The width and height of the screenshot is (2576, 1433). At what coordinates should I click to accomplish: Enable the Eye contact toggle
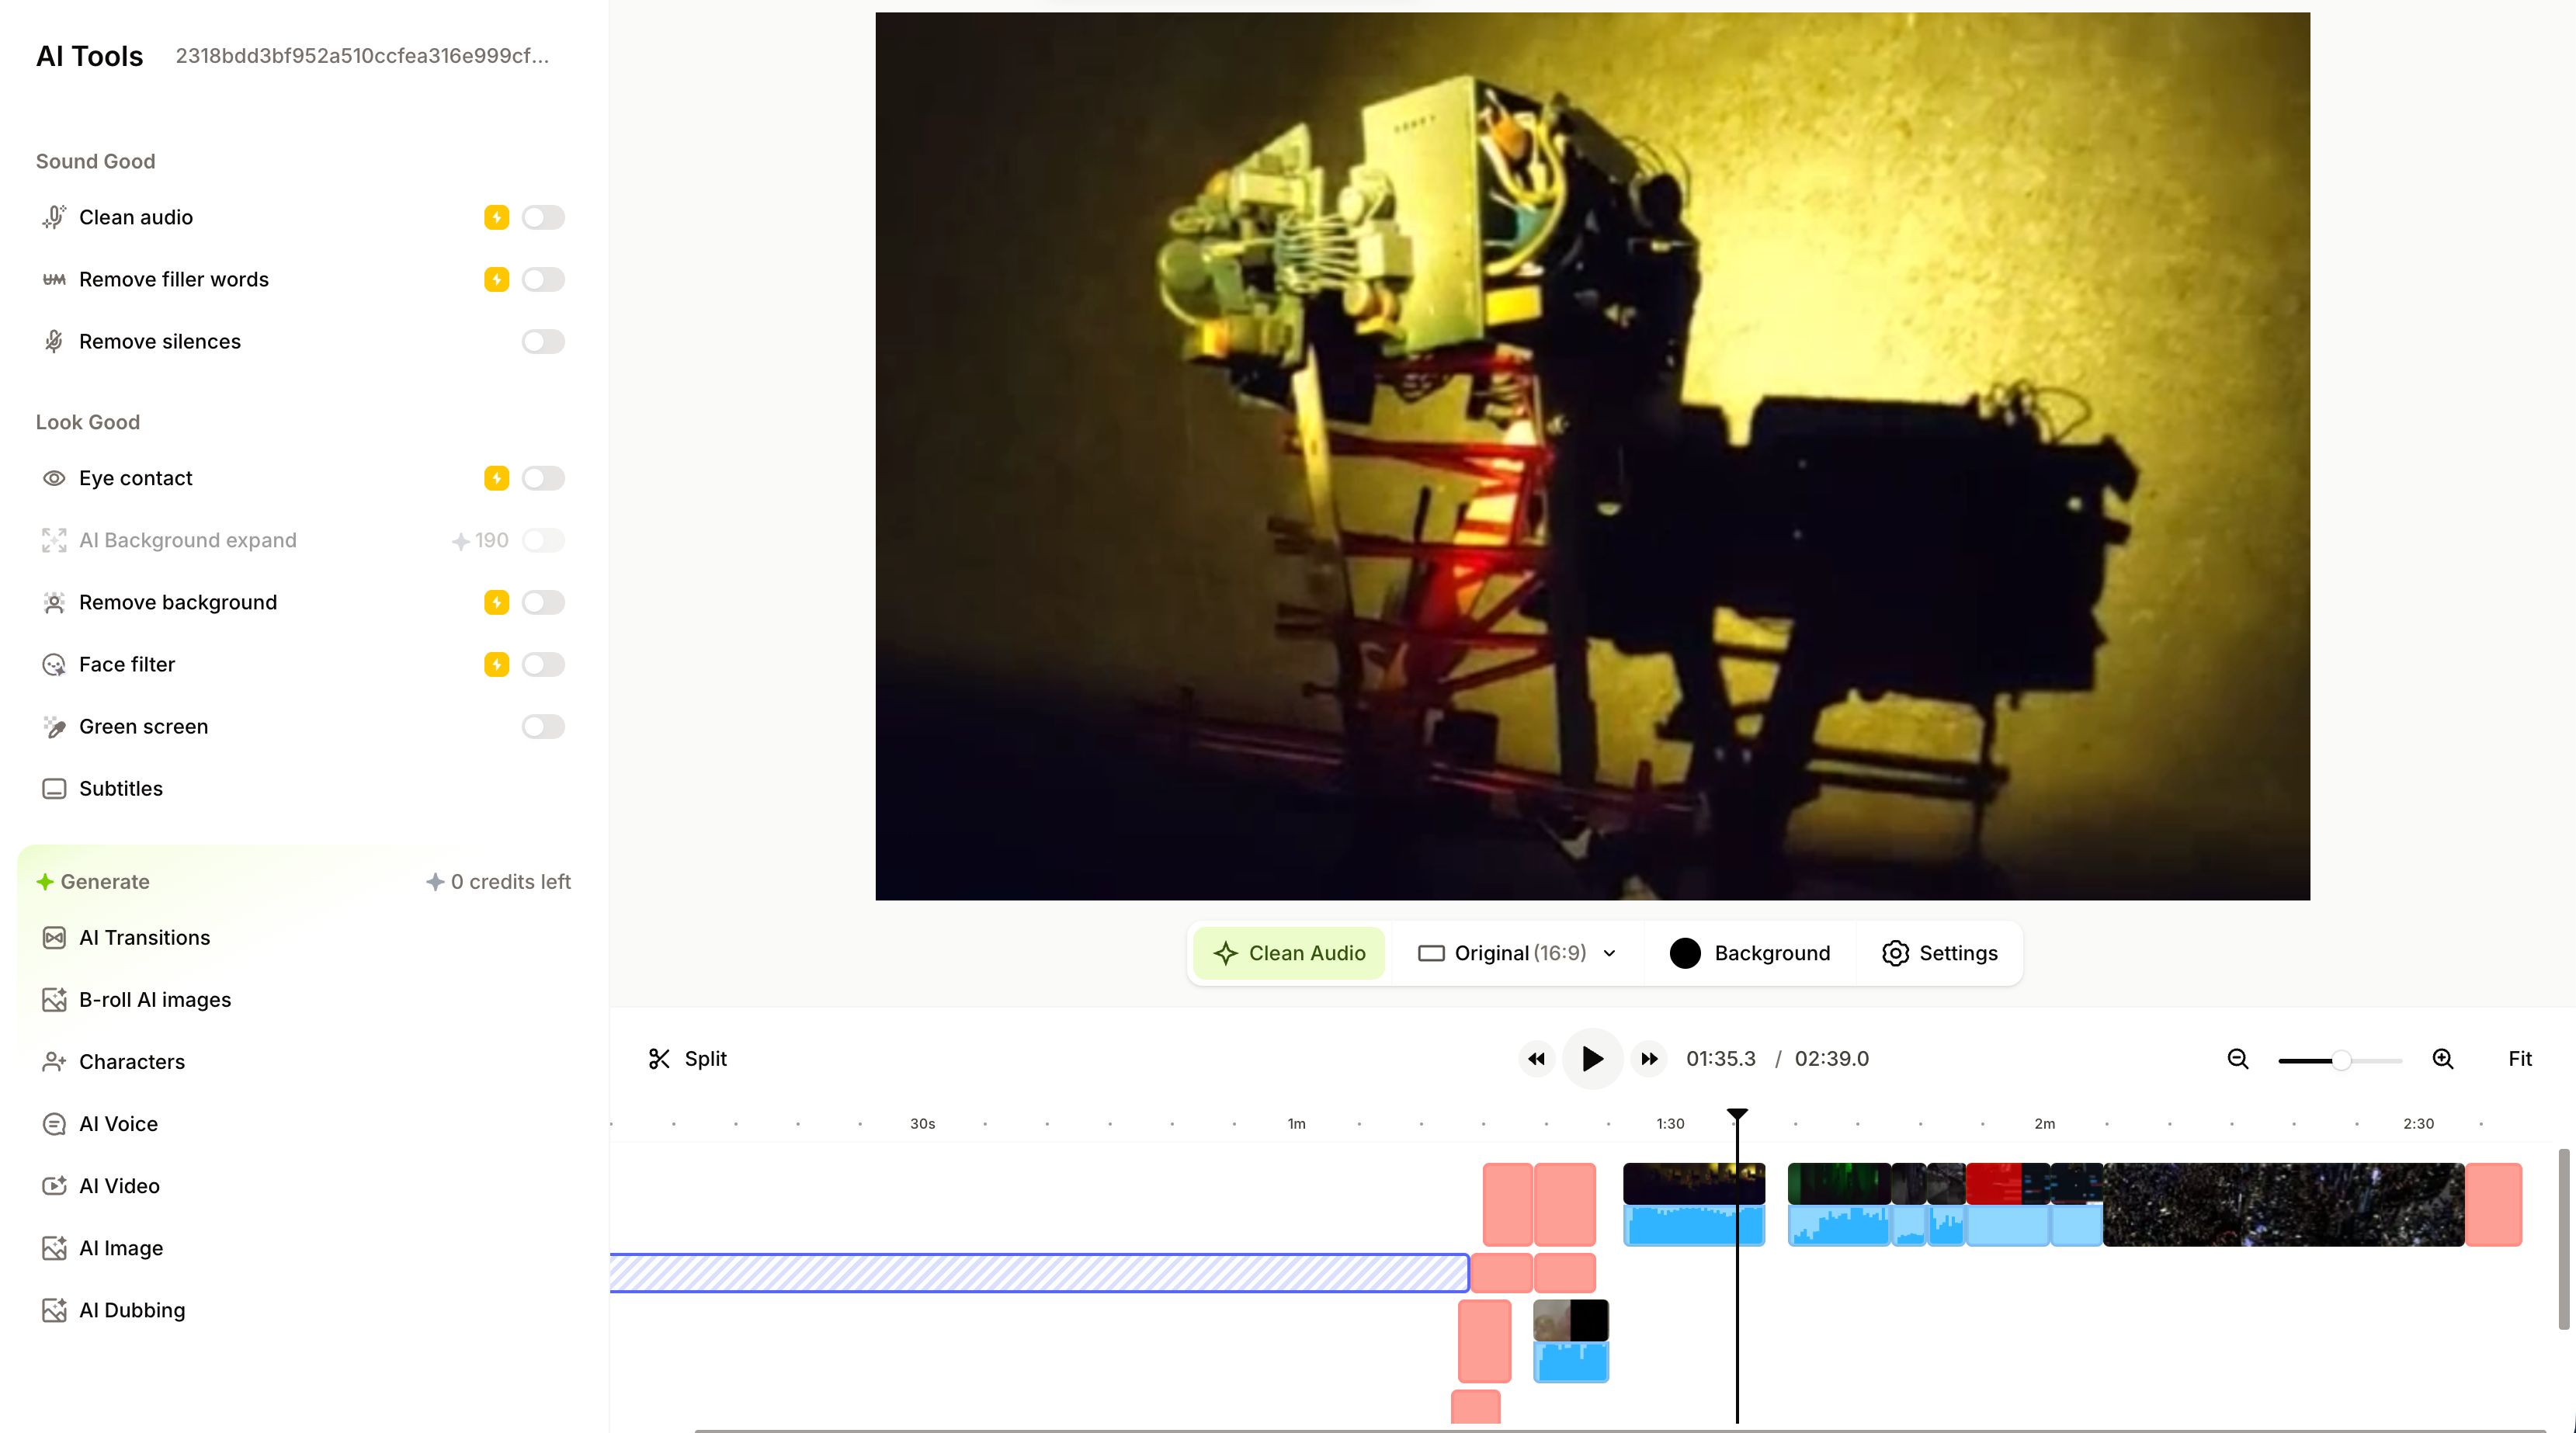point(543,478)
